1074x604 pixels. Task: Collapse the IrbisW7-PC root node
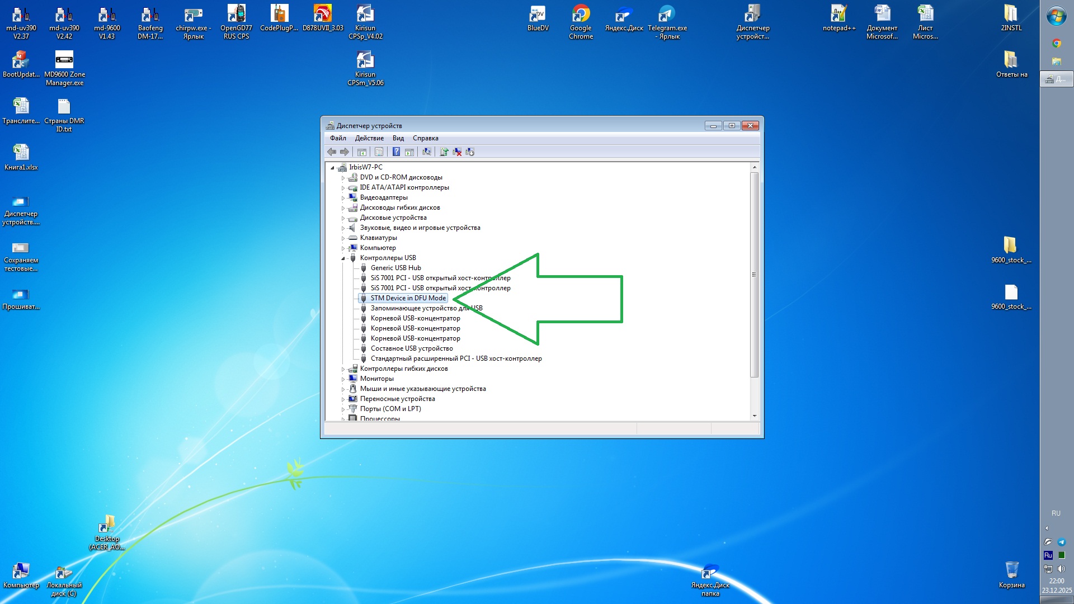332,168
